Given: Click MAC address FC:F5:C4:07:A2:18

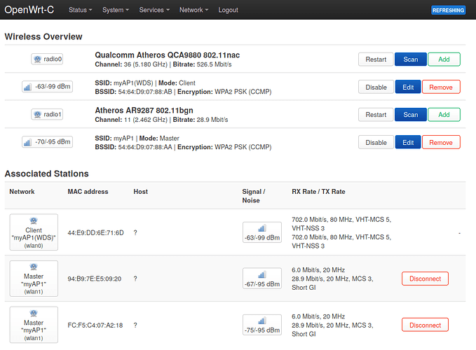Looking at the screenshot, I should [95, 325].
